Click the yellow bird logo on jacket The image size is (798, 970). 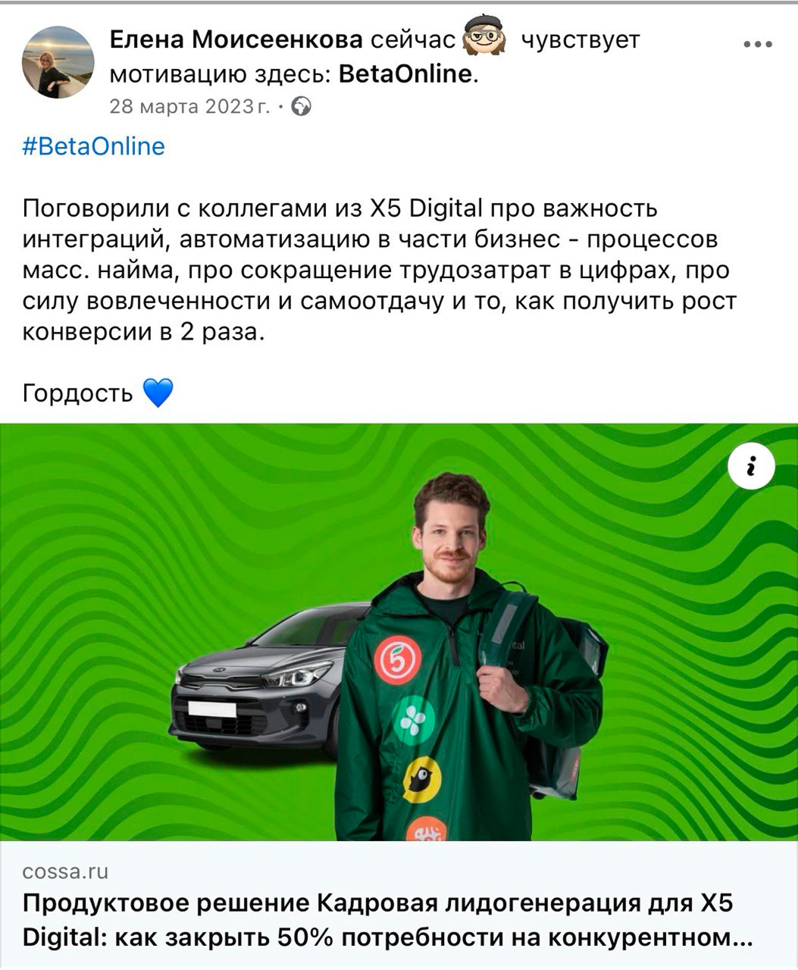421,780
